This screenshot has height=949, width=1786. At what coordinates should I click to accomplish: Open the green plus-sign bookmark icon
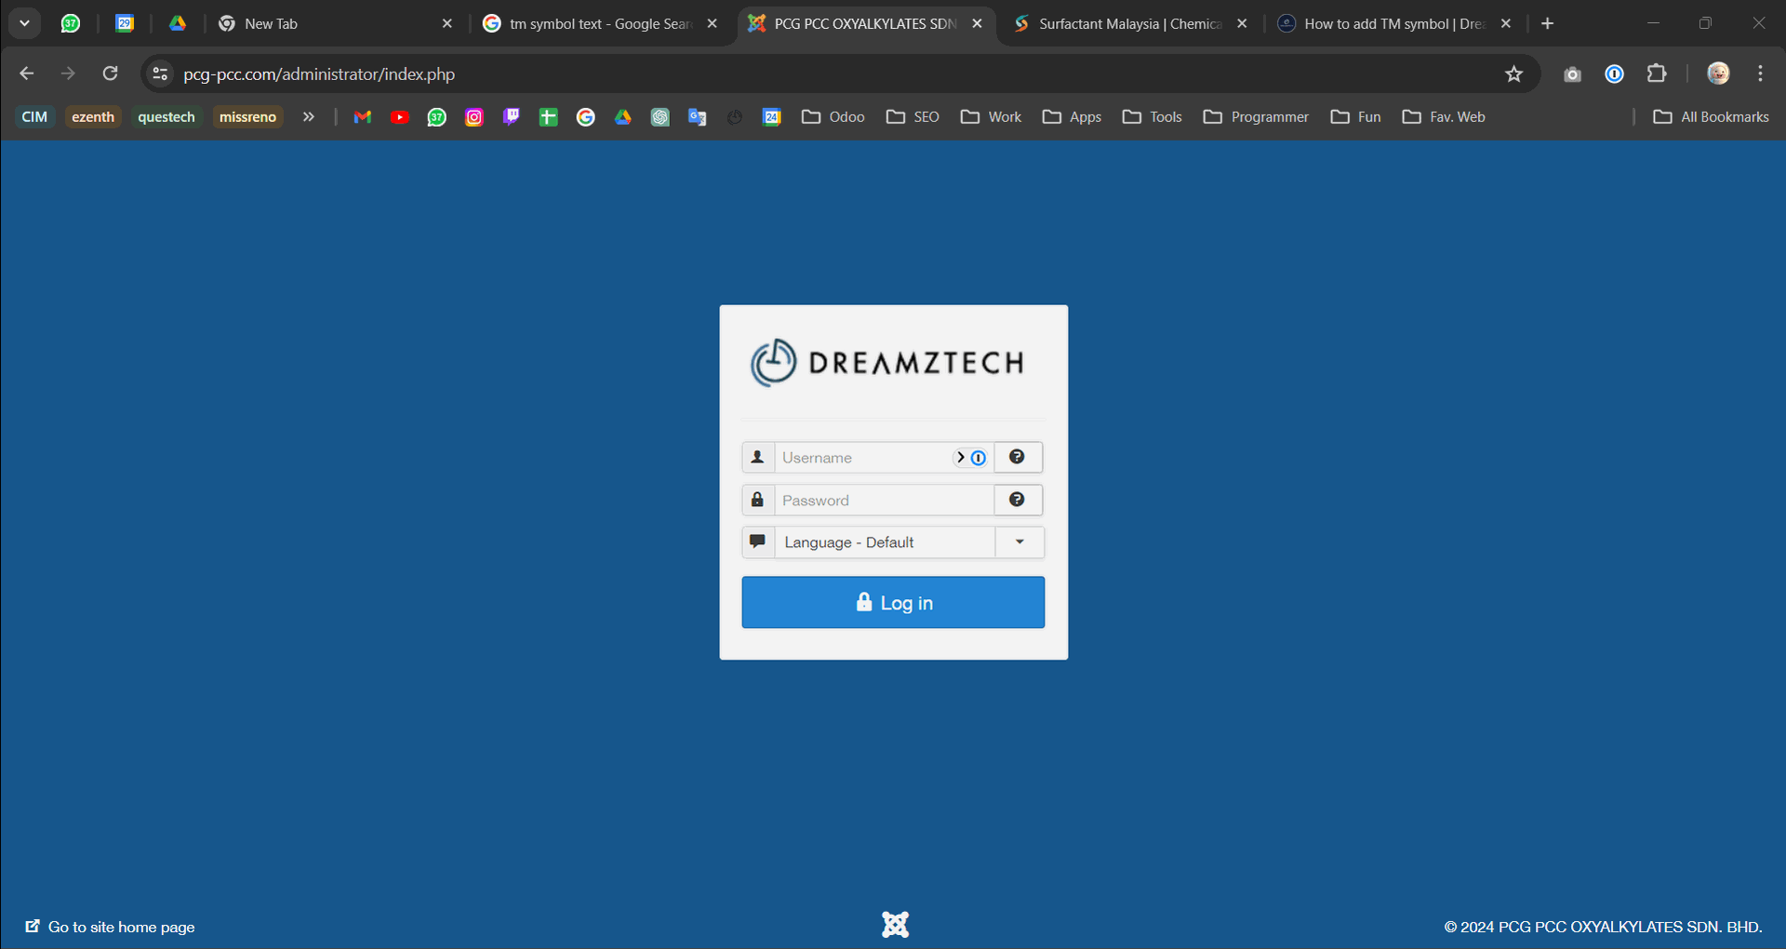(x=549, y=116)
